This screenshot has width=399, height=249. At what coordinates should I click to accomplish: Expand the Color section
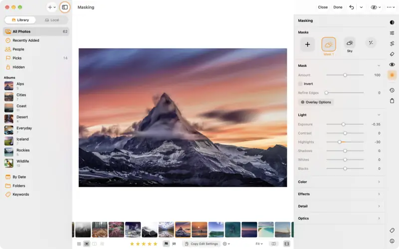[339, 182]
